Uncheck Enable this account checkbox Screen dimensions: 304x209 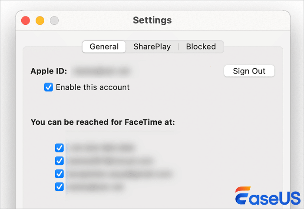[49, 87]
